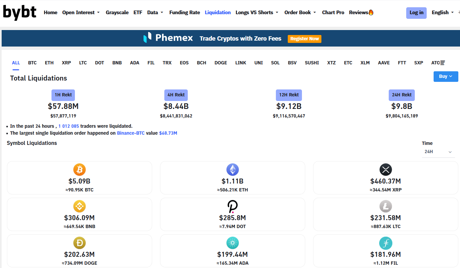Click the bybt logo
Screen dimensions: 460x268
(20, 13)
